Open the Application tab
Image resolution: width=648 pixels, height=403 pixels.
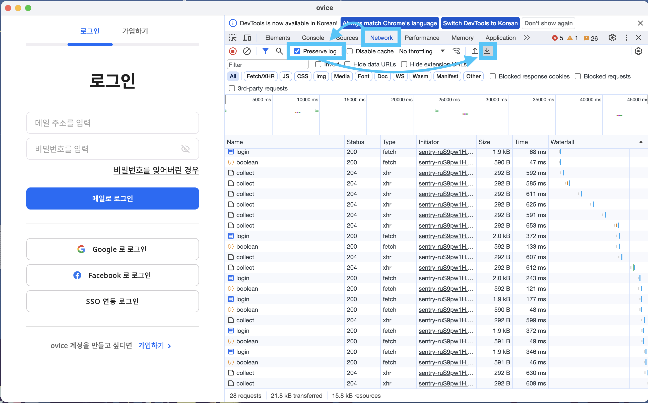(x=500, y=38)
